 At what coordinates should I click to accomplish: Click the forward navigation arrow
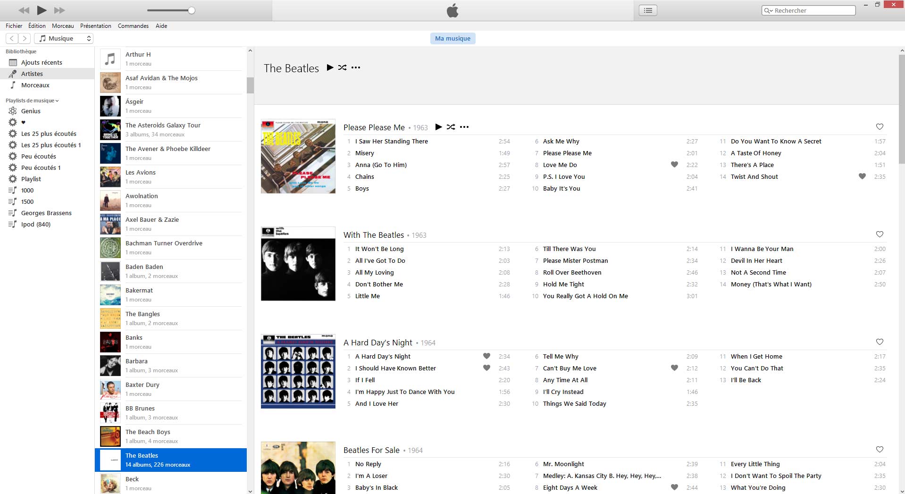[x=25, y=39]
